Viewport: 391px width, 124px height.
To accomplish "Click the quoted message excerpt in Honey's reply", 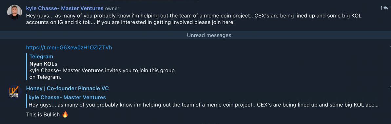I will [204, 105].
